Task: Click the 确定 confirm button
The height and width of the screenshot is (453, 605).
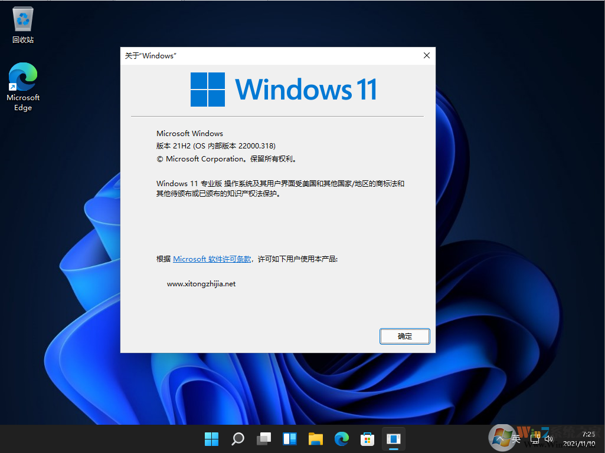Action: [x=404, y=336]
